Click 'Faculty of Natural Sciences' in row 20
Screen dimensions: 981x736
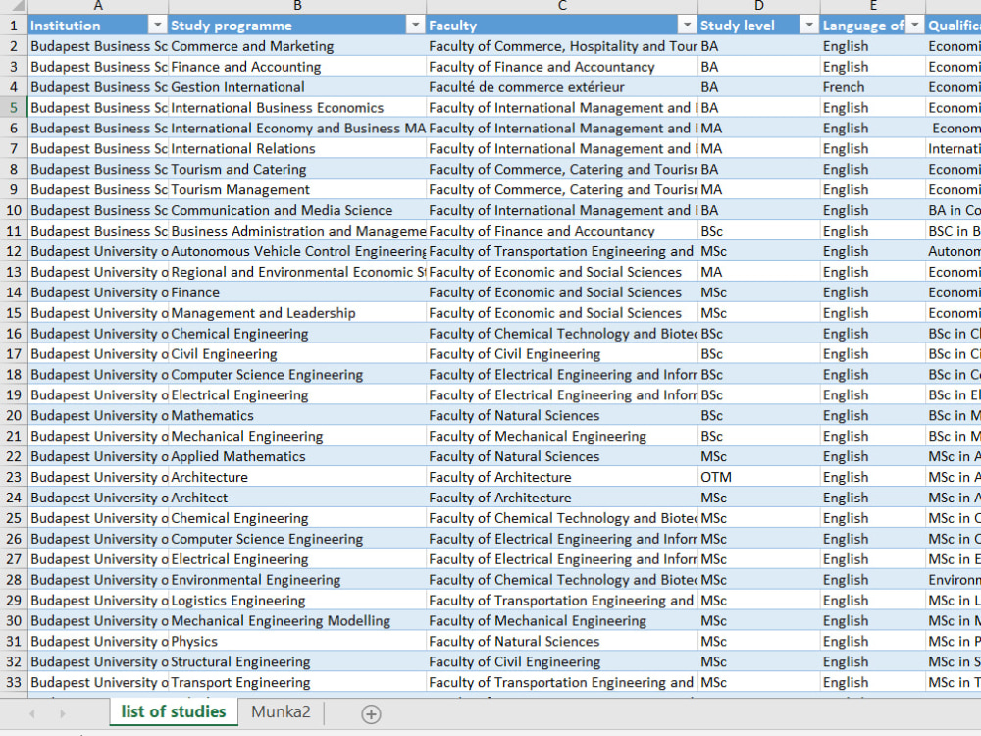coord(562,415)
